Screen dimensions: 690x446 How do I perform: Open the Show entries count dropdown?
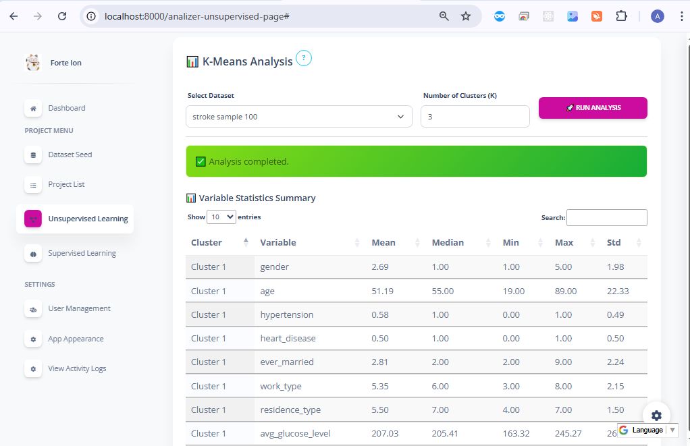pos(221,217)
